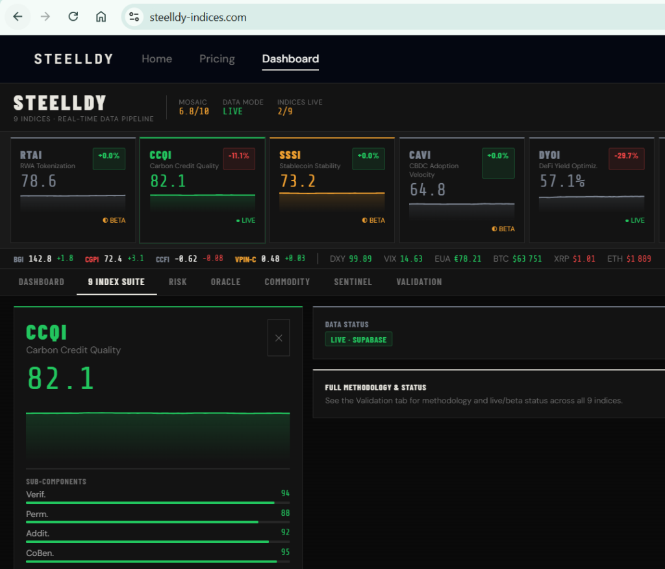This screenshot has width=665, height=569.
Task: Select the SSSI index card
Action: [x=332, y=190]
